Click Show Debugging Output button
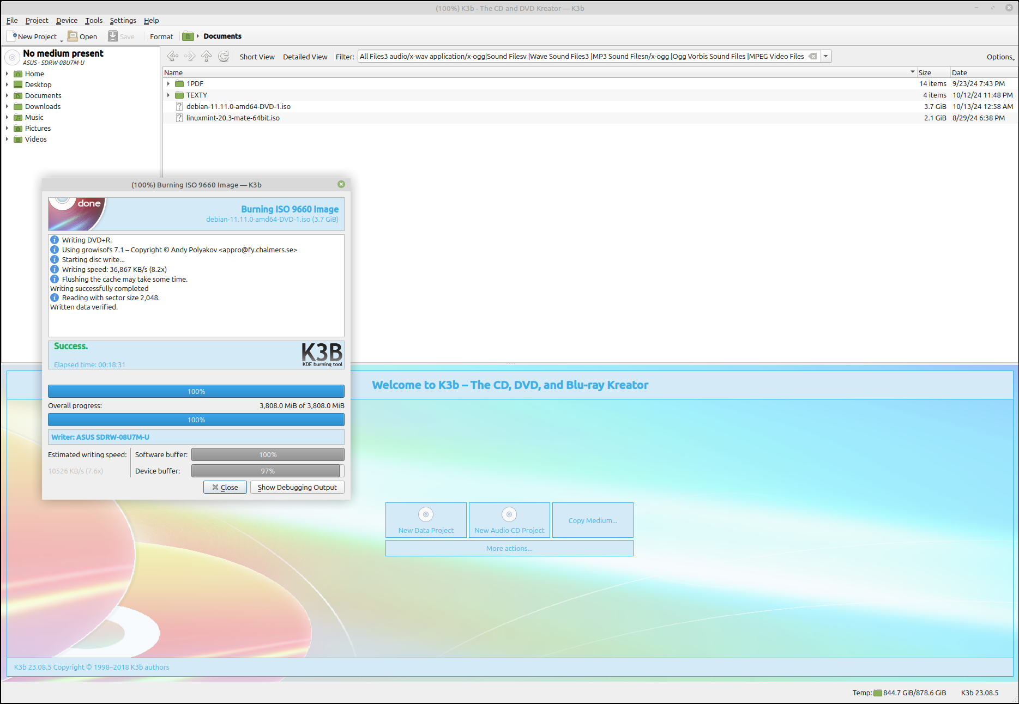The width and height of the screenshot is (1019, 704). [297, 487]
